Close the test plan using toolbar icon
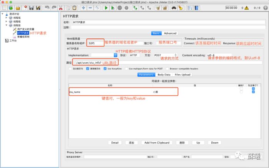 (x=25, y=8)
